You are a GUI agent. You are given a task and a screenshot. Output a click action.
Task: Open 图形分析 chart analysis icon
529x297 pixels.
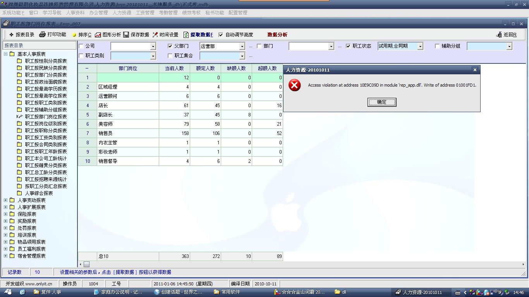98,35
